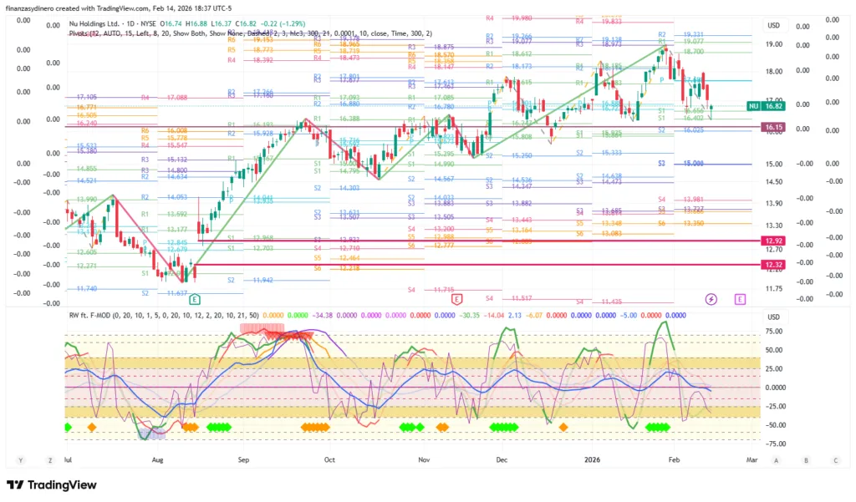This screenshot has width=856, height=502.
Task: Click the purple lightning bolt event icon
Action: 711,299
